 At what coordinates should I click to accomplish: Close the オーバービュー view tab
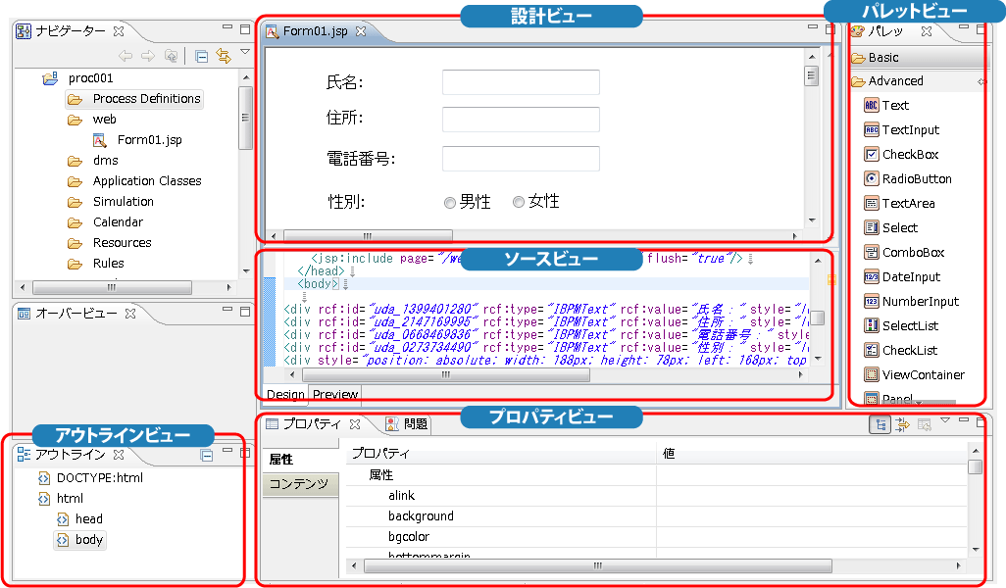[130, 314]
